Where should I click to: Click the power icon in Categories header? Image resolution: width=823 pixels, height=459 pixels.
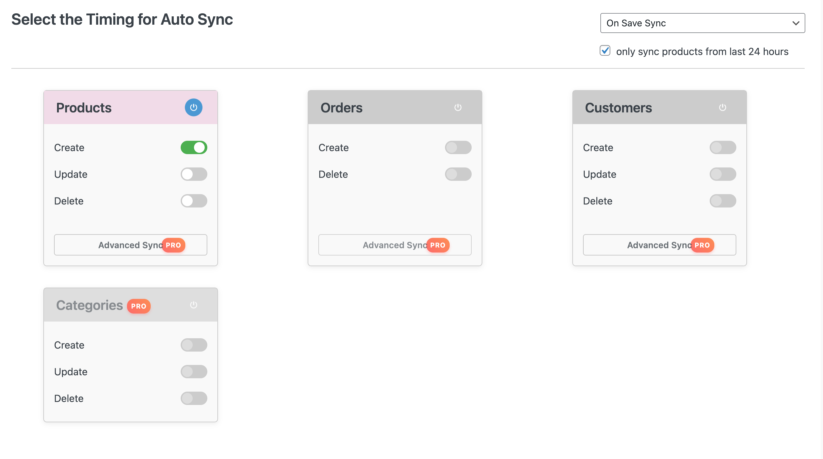(x=193, y=305)
